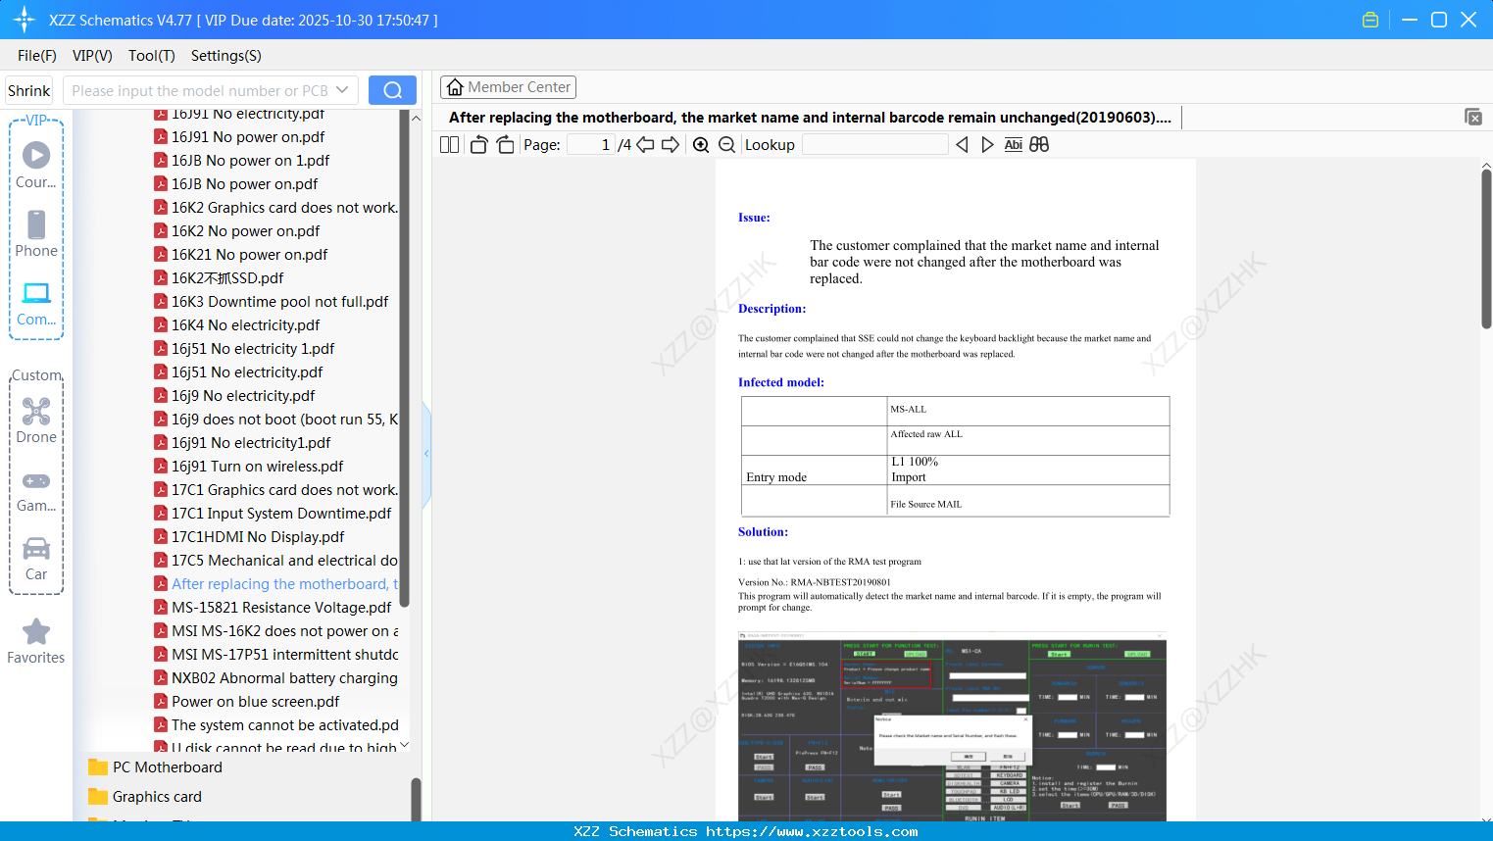Click the blue search button

tap(392, 90)
